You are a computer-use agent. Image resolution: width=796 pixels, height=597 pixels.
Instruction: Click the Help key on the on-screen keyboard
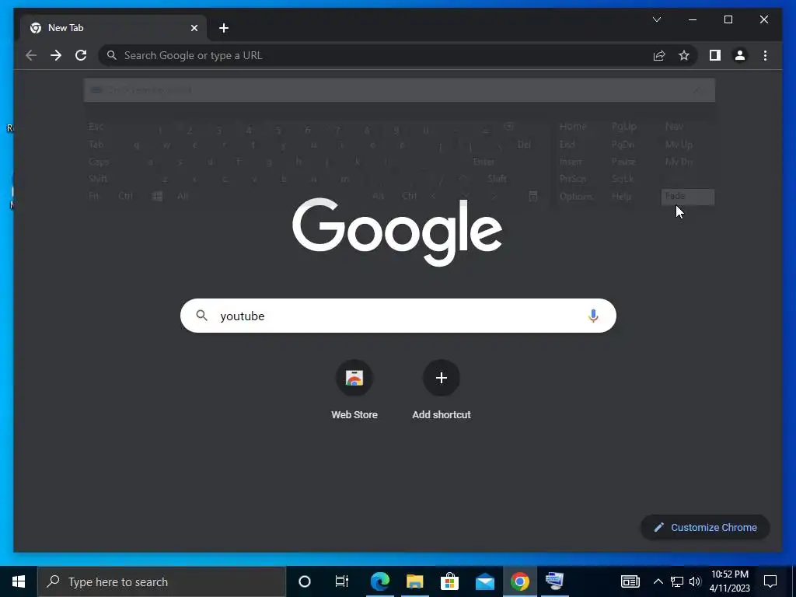tap(621, 197)
